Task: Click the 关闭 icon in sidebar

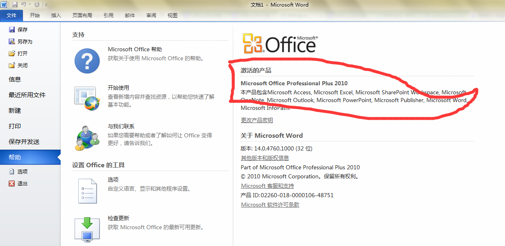Action: click(x=12, y=65)
